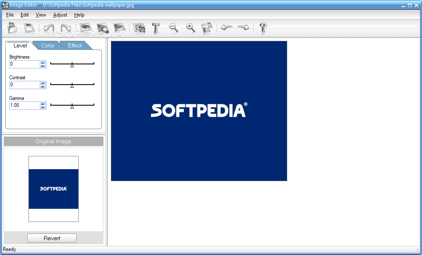Decrease Contrast with the down spinner arrow
The width and height of the screenshot is (422, 255).
[42, 87]
